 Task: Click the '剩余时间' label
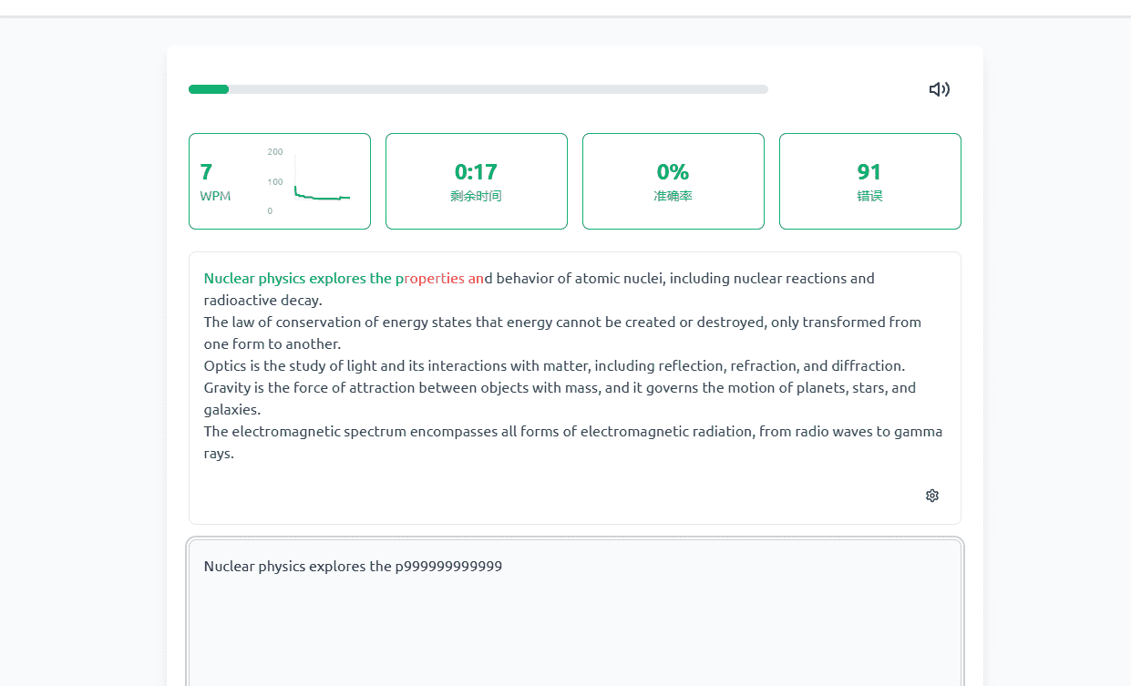coord(476,196)
